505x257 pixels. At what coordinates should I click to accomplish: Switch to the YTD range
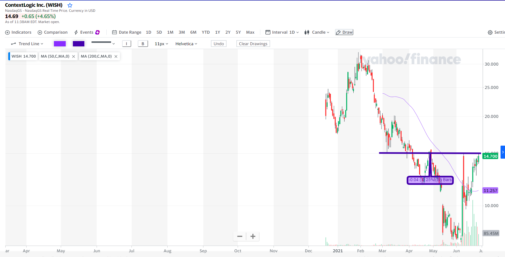tap(206, 32)
